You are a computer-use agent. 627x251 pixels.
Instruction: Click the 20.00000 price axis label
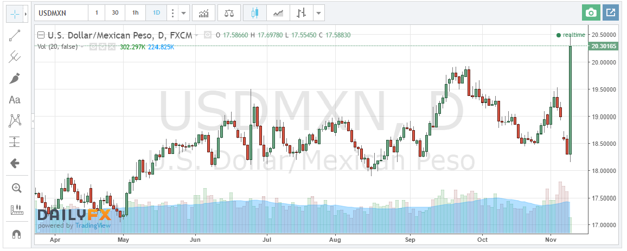click(x=603, y=62)
